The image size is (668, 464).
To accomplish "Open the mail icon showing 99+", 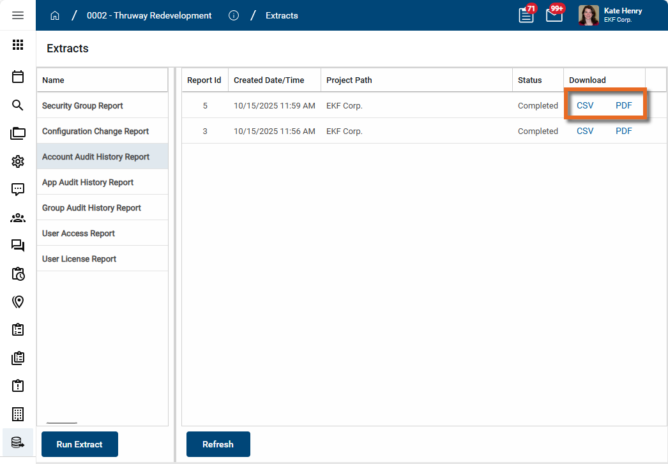I will (554, 15).
